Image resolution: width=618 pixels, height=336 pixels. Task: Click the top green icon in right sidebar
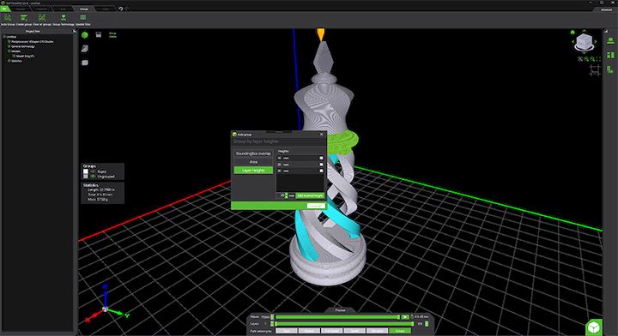pos(610,40)
